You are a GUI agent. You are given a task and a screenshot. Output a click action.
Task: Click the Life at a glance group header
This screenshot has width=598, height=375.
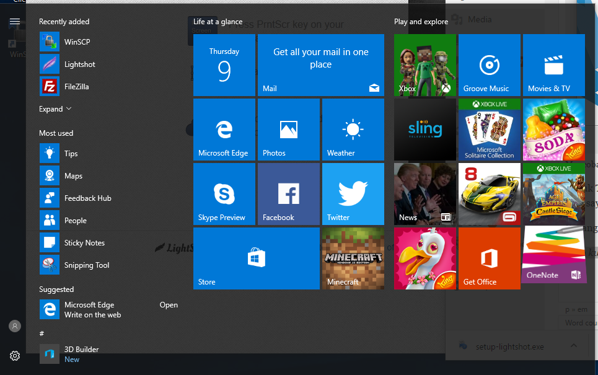click(218, 22)
